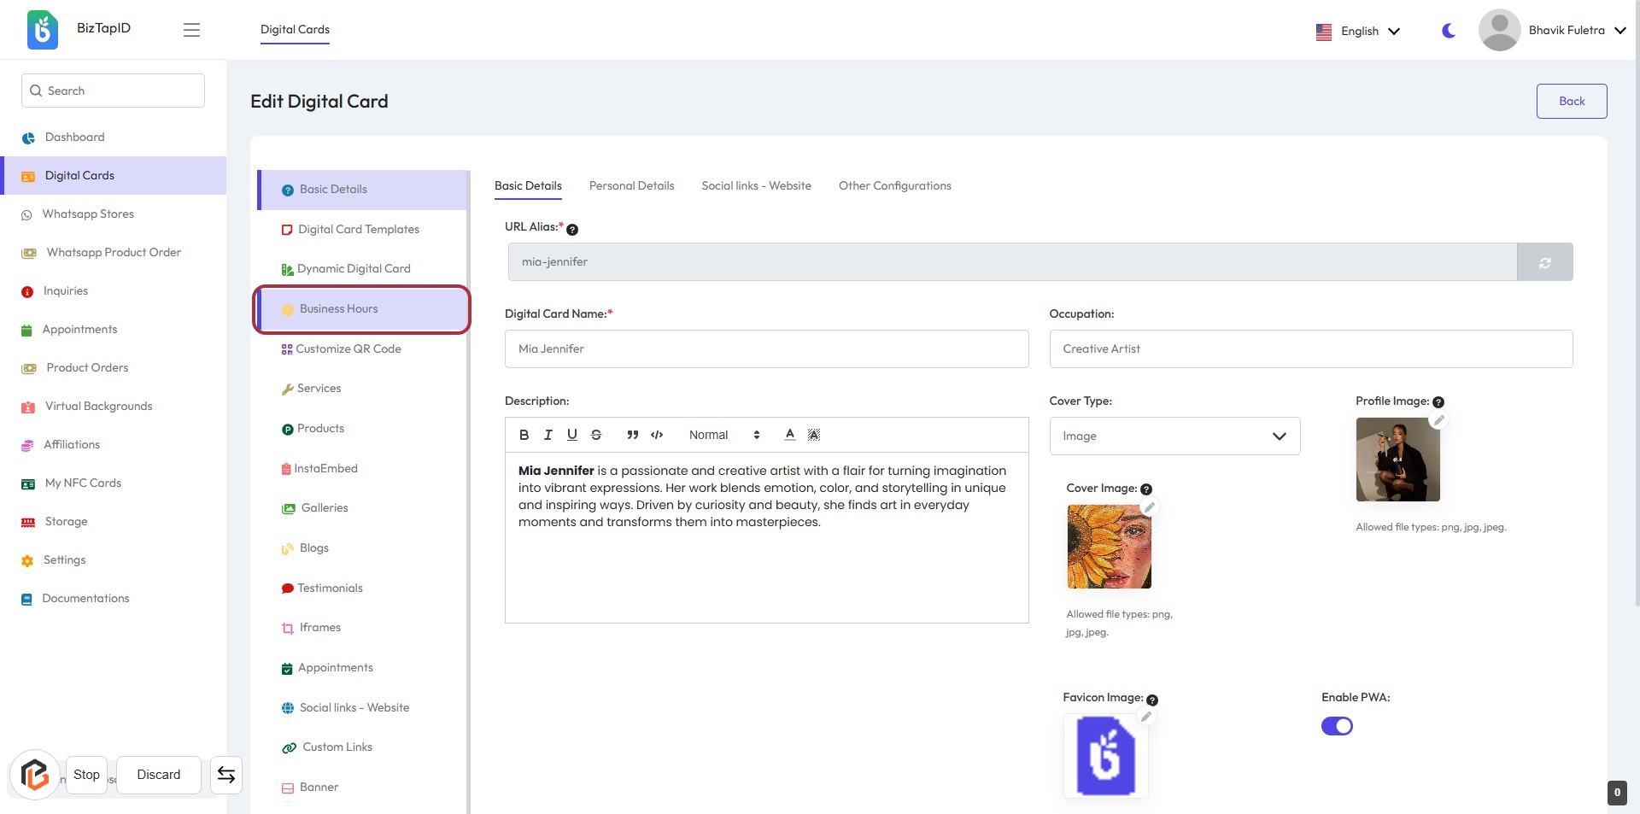Disable the Enable PWA toggle
The height and width of the screenshot is (814, 1640).
click(1337, 726)
